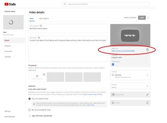Select Yes, it's made for kids

tap(30, 99)
